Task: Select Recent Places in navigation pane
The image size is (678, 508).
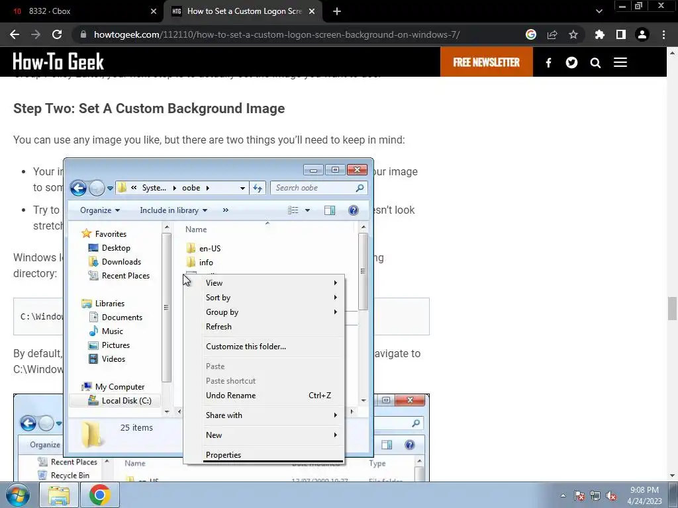Action: point(119,276)
